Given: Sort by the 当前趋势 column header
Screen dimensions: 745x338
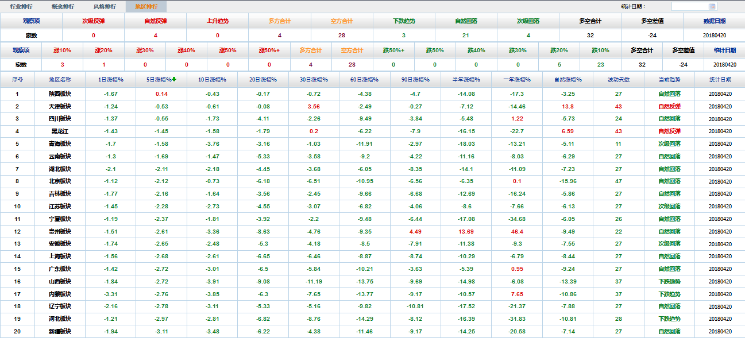Looking at the screenshot, I should coord(669,79).
